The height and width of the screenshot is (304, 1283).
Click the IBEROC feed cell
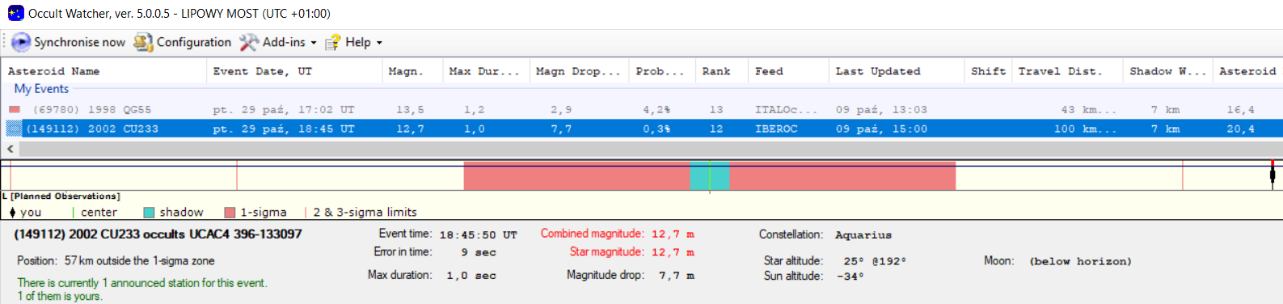tap(776, 129)
